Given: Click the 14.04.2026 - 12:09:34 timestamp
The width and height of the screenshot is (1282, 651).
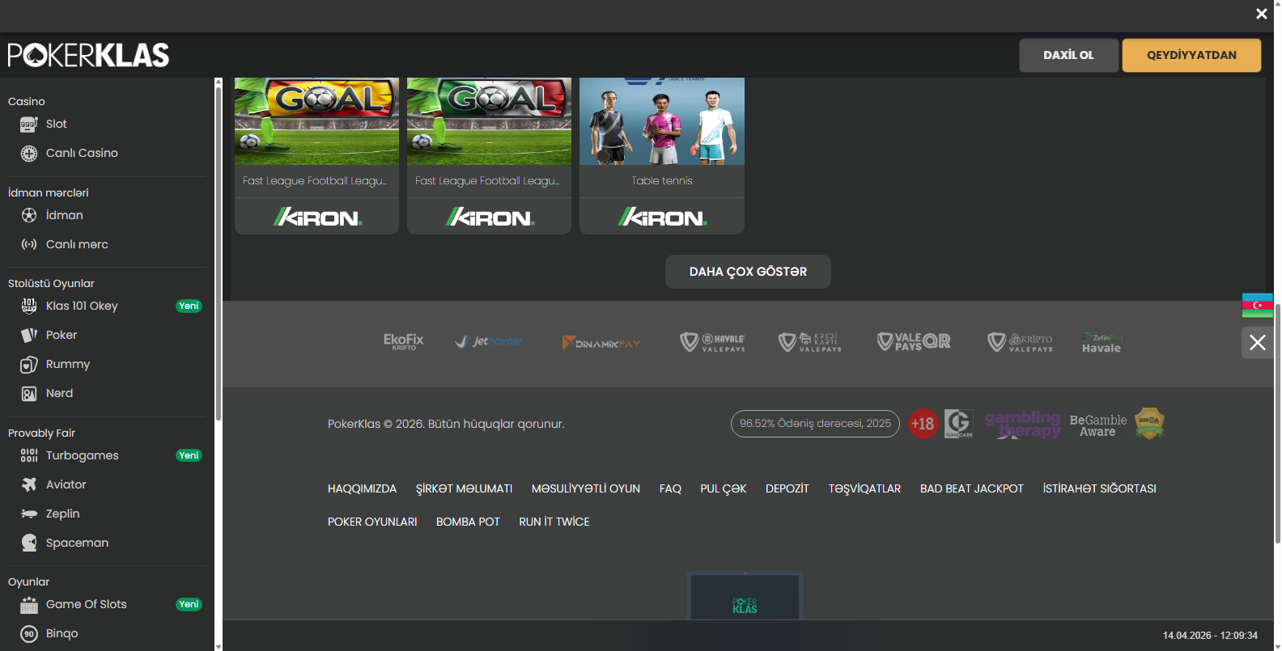Looking at the screenshot, I should pyautogui.click(x=1210, y=636).
